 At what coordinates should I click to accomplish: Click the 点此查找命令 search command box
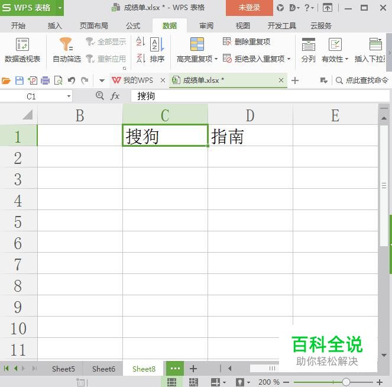coord(362,80)
